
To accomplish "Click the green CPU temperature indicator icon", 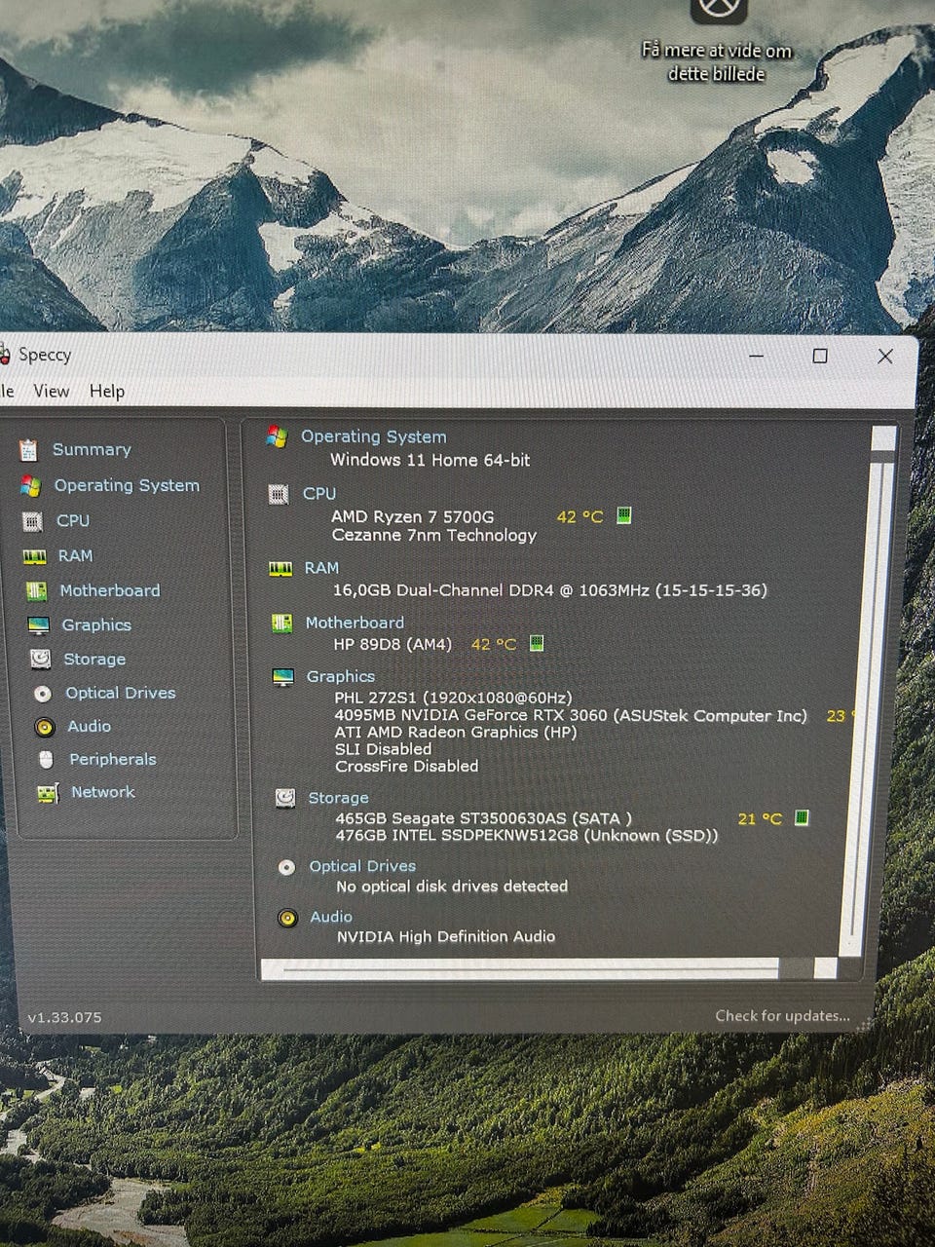I will [x=624, y=515].
